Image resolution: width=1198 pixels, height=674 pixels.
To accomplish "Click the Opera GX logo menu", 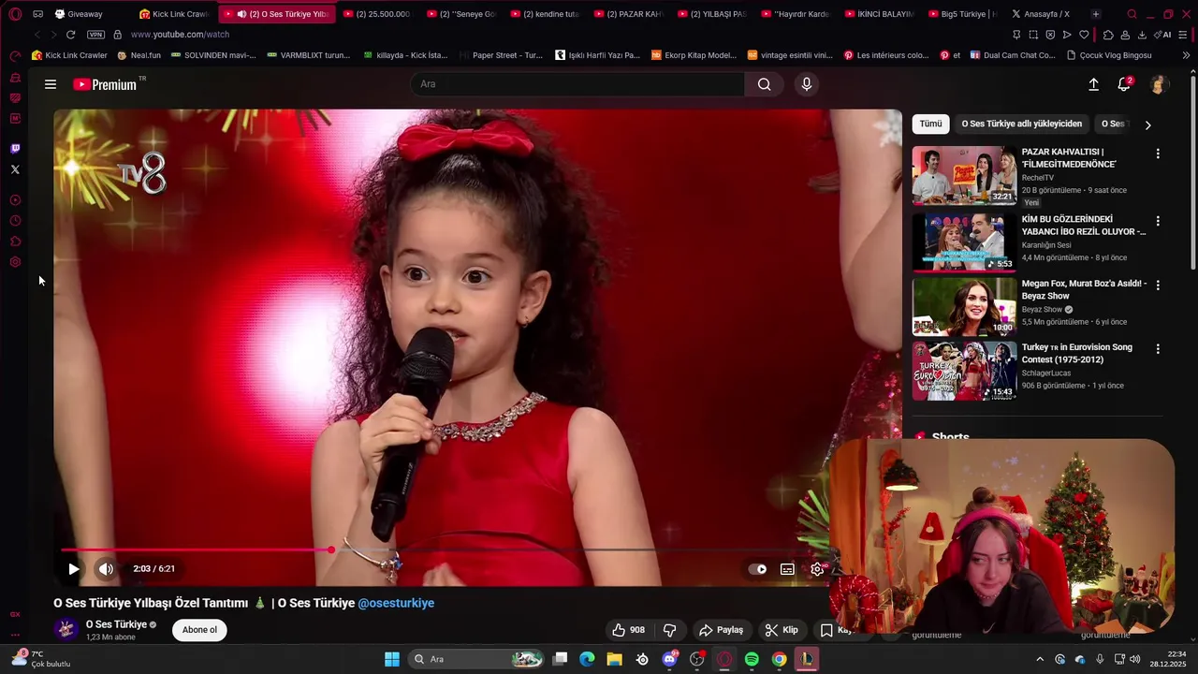I will pos(15,14).
